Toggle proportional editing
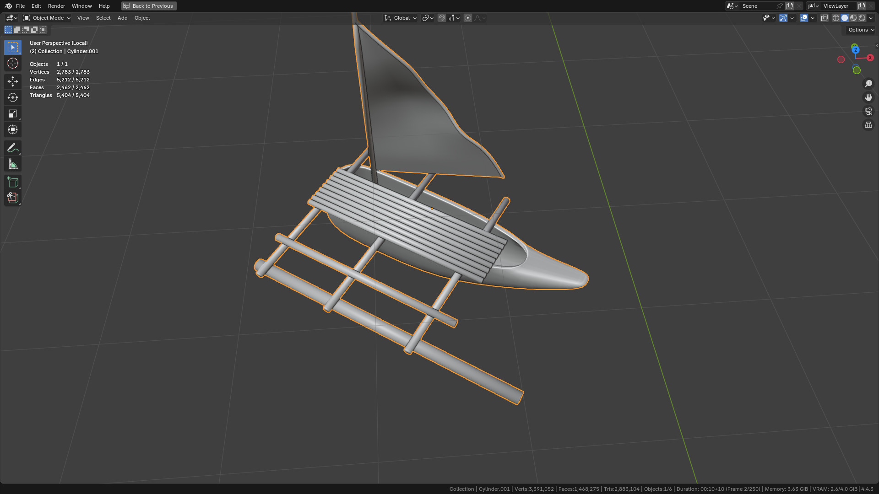 pyautogui.click(x=467, y=18)
